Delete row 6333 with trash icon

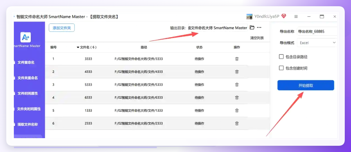(237, 98)
